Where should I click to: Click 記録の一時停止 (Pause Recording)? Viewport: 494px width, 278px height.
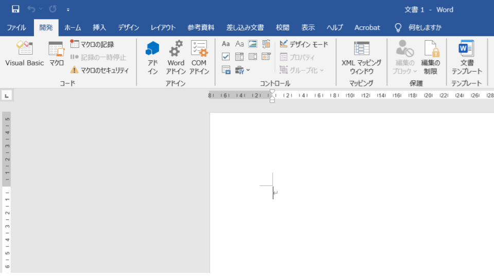(98, 57)
